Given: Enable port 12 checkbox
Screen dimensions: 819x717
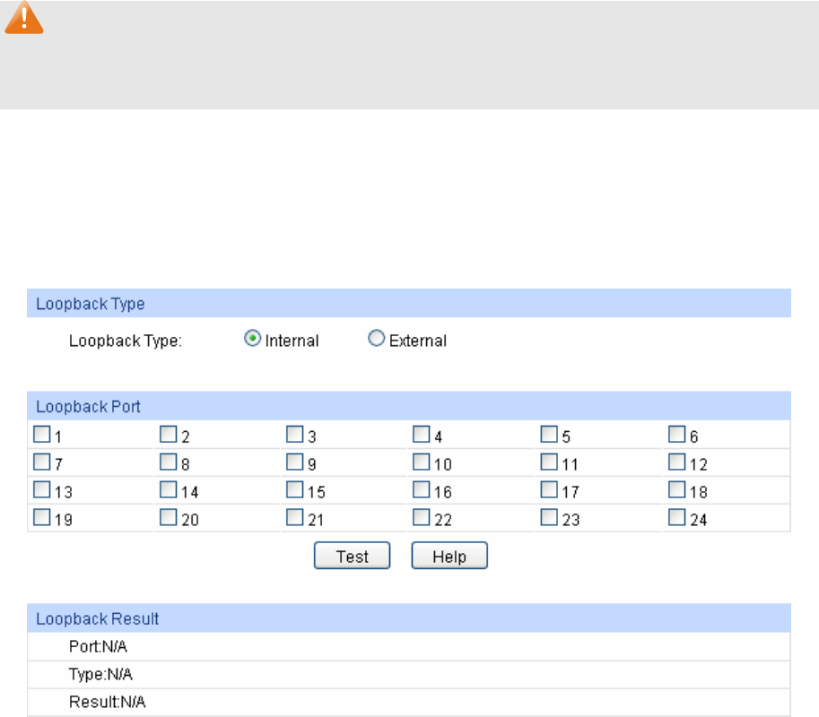Looking at the screenshot, I should (677, 462).
